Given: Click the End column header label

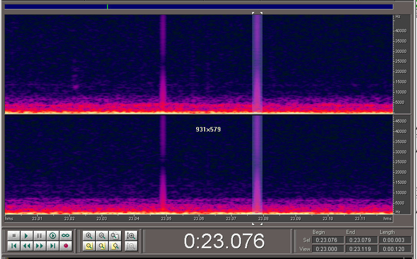Looking at the screenshot, I should click(351, 232).
